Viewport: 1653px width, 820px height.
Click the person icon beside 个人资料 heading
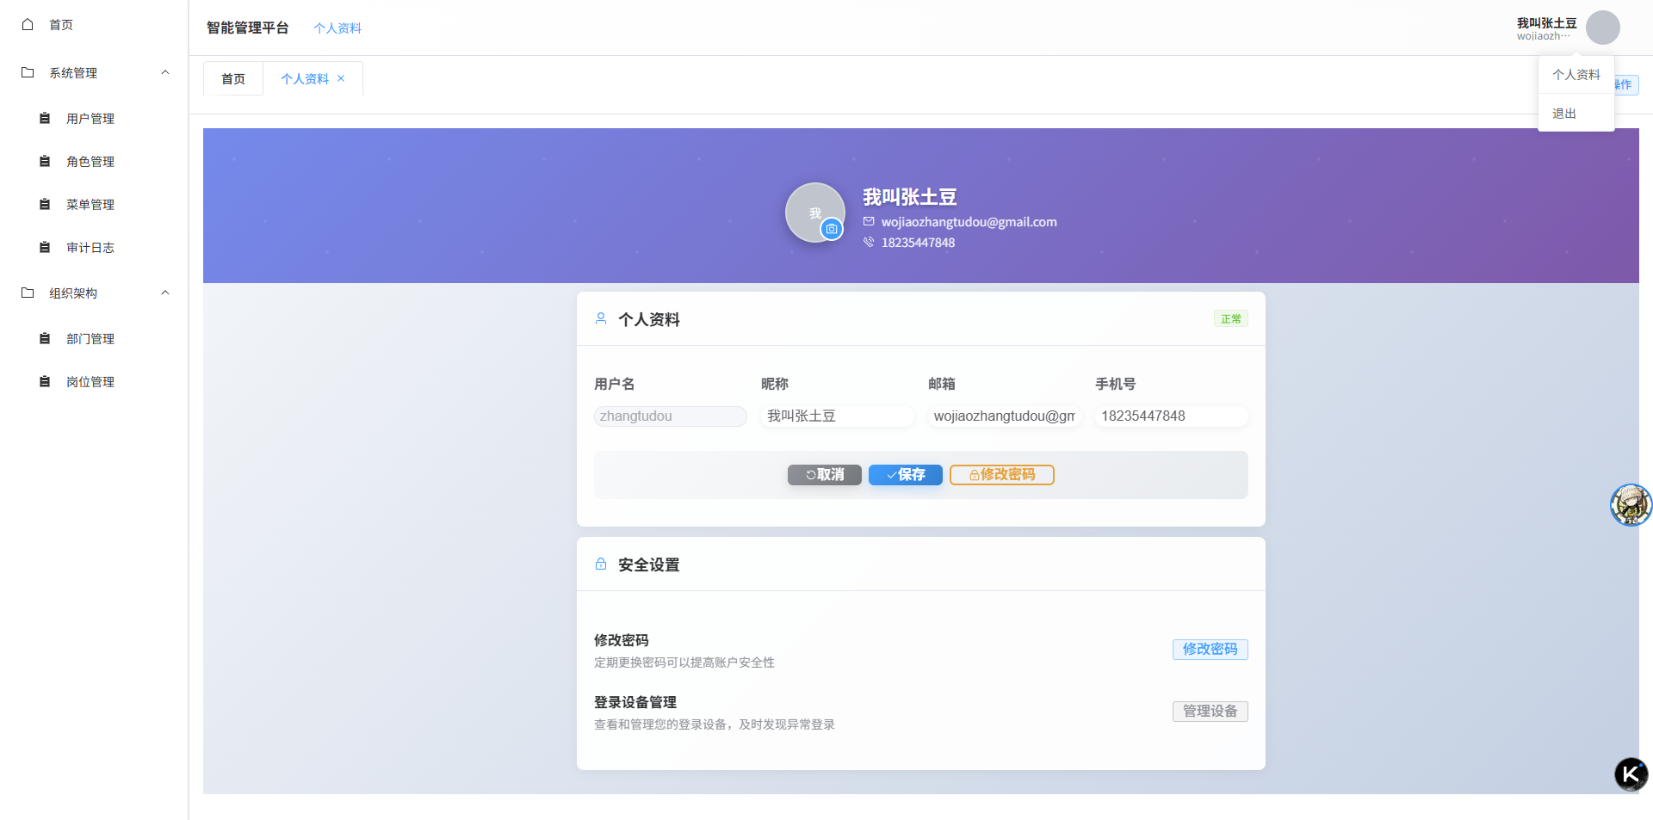pos(601,318)
